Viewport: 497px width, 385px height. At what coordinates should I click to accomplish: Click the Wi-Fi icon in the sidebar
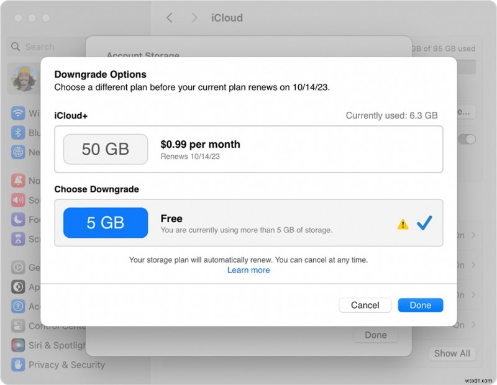tap(18, 113)
